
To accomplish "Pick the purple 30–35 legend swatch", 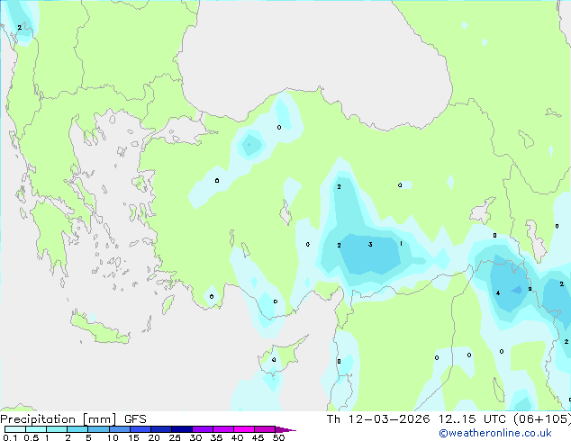I will point(203,429).
